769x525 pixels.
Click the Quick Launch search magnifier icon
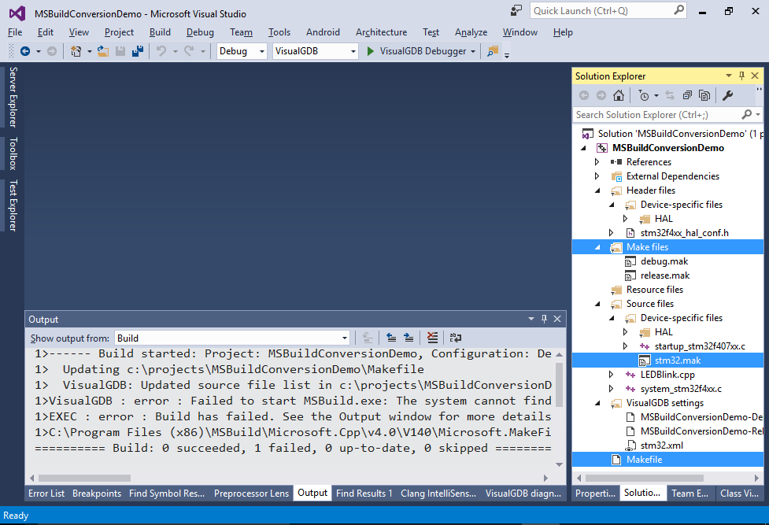(x=678, y=9)
